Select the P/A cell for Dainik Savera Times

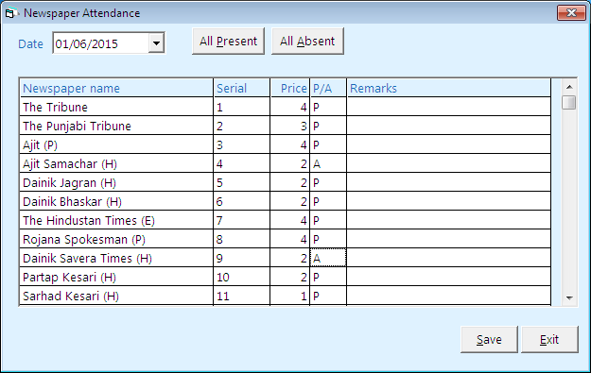click(x=328, y=258)
